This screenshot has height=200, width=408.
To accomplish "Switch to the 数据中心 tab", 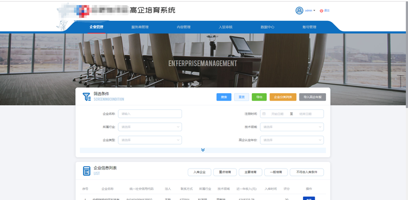I will point(267,27).
